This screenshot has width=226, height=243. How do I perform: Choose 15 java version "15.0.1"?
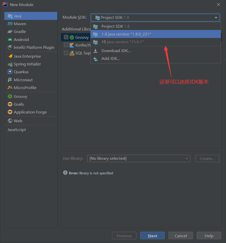point(156,42)
